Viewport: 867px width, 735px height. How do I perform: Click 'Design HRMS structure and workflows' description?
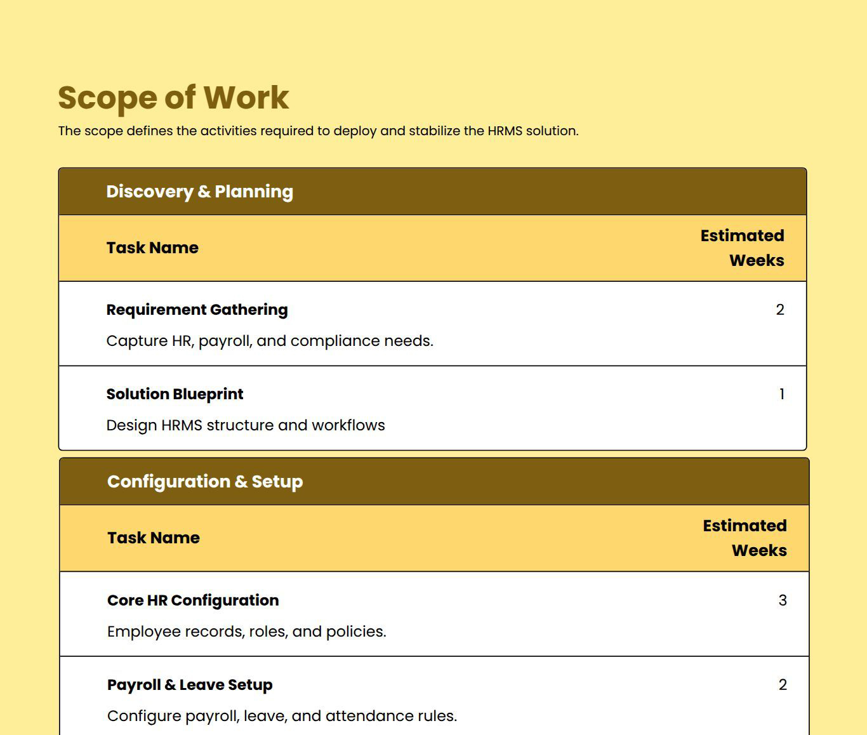(x=246, y=425)
